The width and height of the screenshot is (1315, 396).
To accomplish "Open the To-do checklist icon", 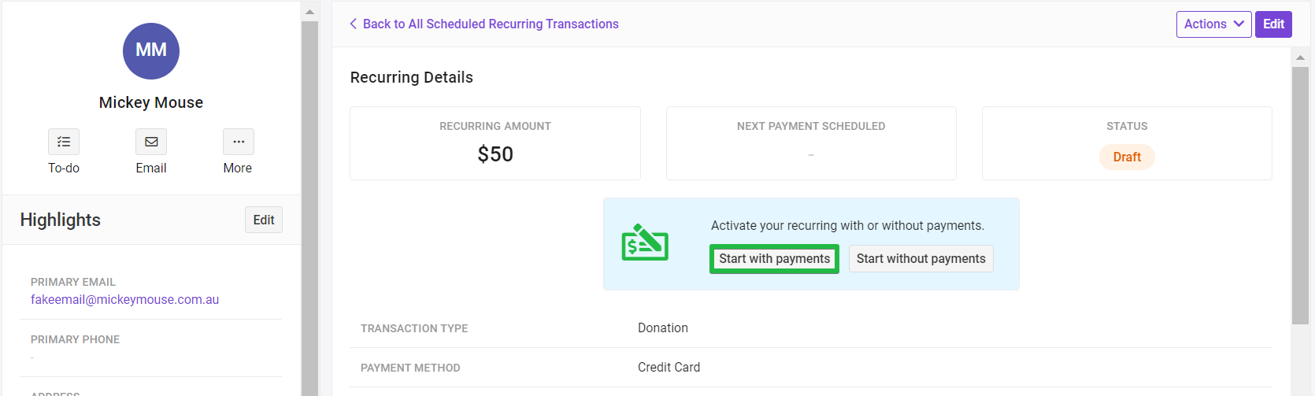I will (64, 142).
